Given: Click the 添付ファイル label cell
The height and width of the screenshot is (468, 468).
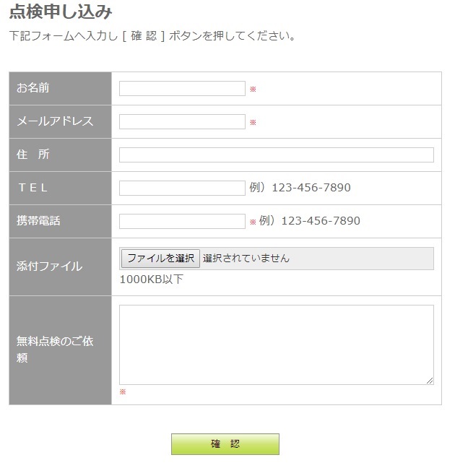Looking at the screenshot, I should coord(60,266).
